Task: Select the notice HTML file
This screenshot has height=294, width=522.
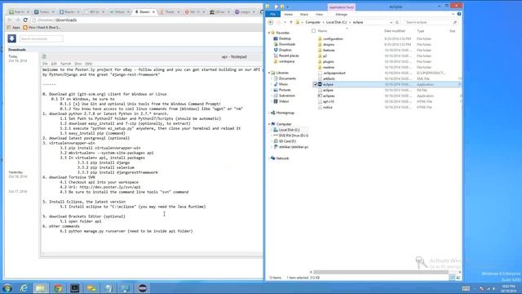Action: (x=325, y=107)
